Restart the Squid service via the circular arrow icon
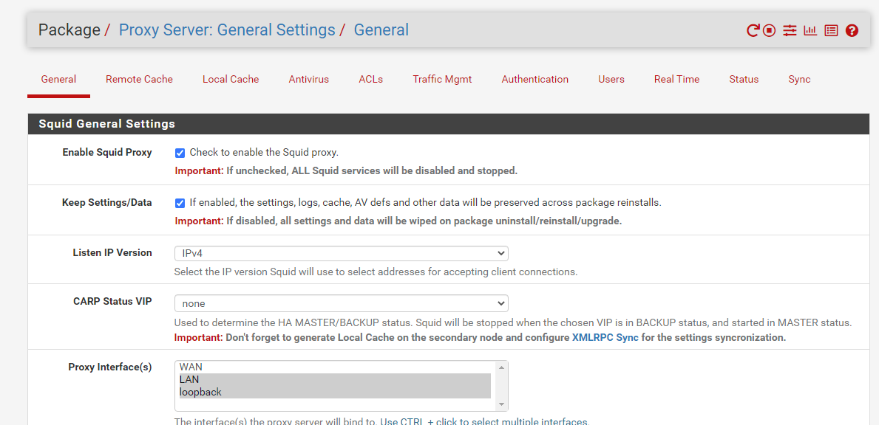Image resolution: width=879 pixels, height=425 pixels. coord(753,31)
